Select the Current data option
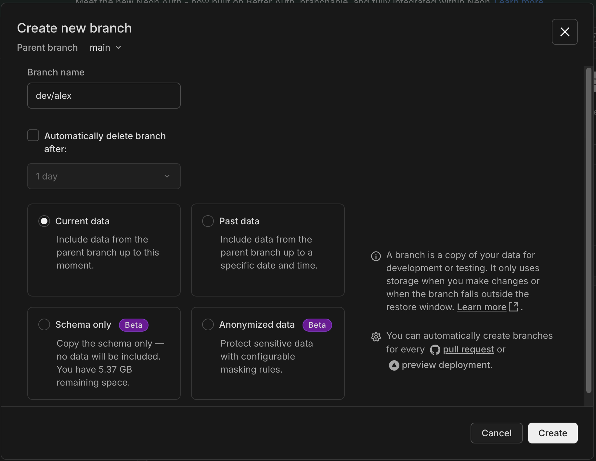The width and height of the screenshot is (596, 461). click(44, 221)
